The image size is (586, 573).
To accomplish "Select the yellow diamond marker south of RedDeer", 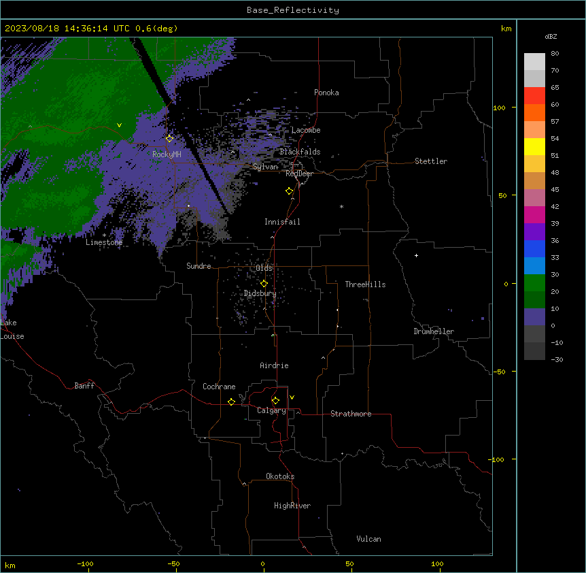I will (x=289, y=191).
